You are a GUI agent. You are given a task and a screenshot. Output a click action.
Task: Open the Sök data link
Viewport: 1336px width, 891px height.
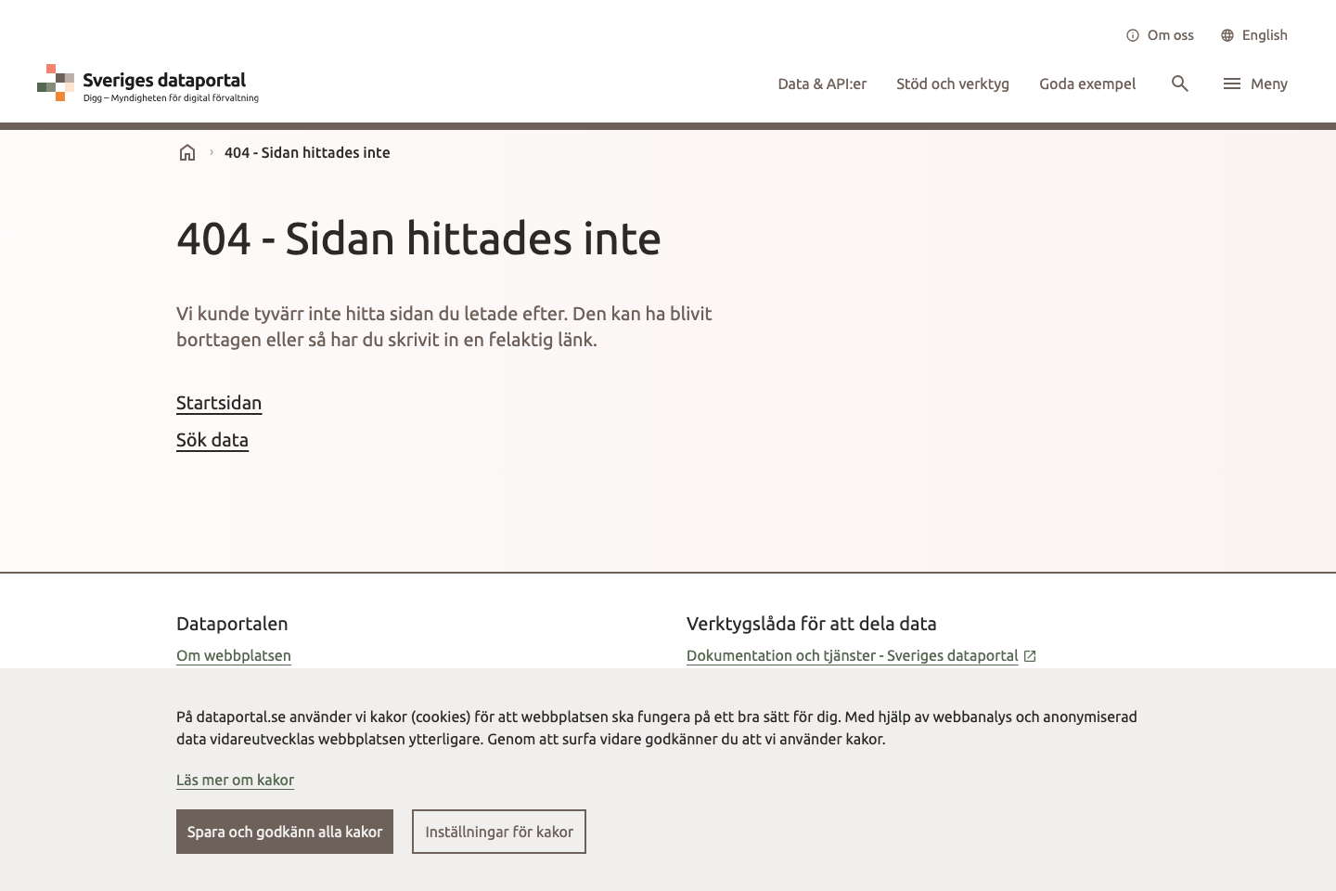(212, 440)
